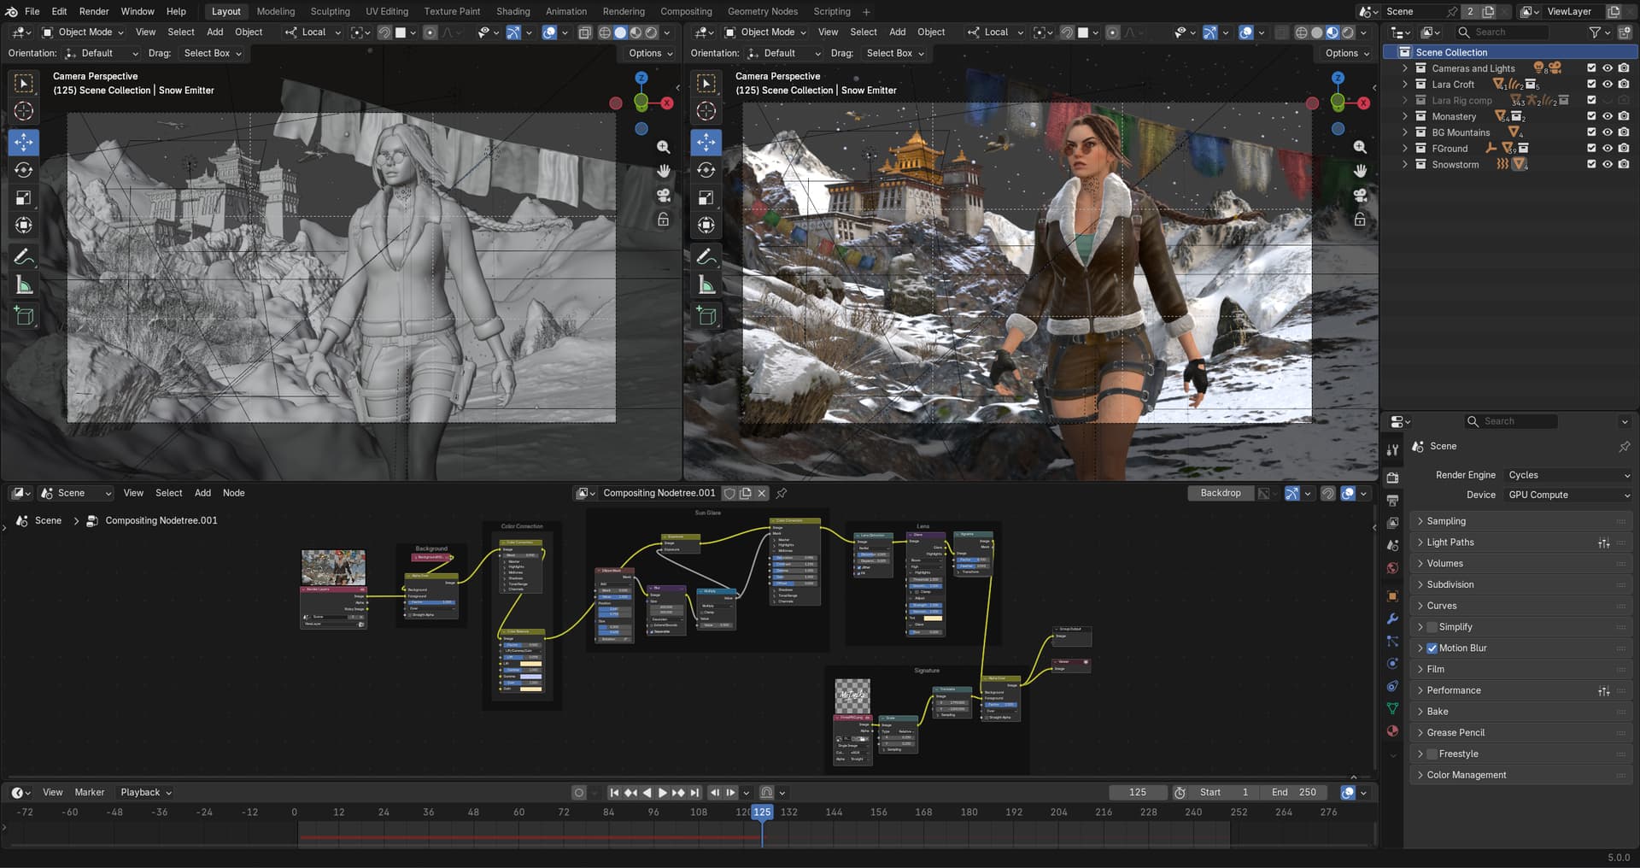Hide the Monastery collection with eye icon
This screenshot has height=868, width=1640.
[1607, 117]
